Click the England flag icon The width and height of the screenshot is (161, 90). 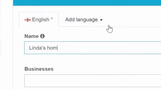point(27,20)
